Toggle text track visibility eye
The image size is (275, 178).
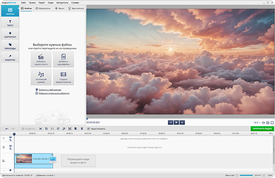pos(10,137)
